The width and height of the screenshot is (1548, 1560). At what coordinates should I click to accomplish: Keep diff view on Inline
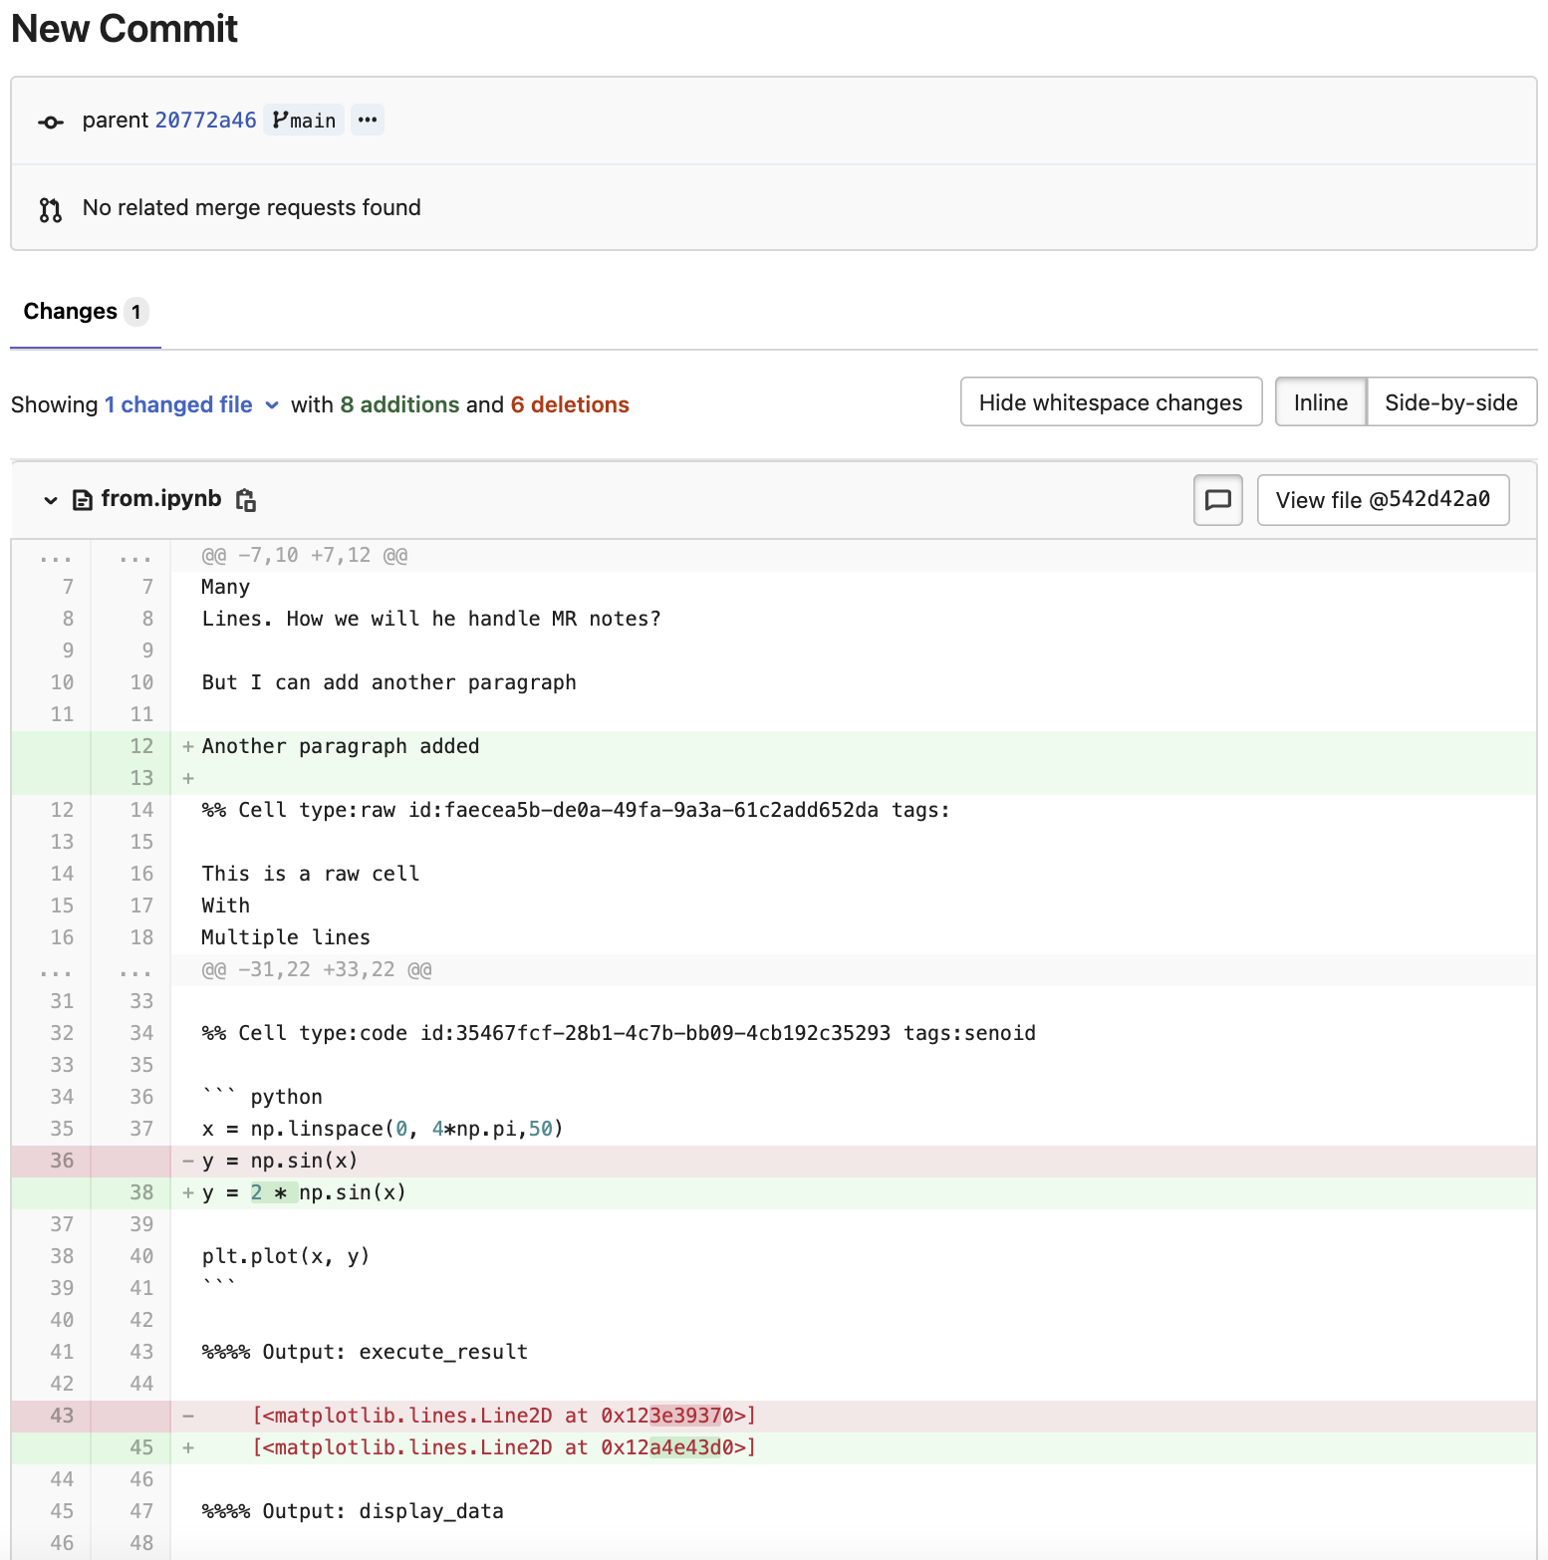click(1319, 401)
